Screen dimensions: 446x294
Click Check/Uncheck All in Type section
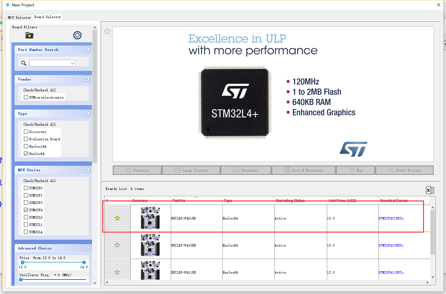40,124
